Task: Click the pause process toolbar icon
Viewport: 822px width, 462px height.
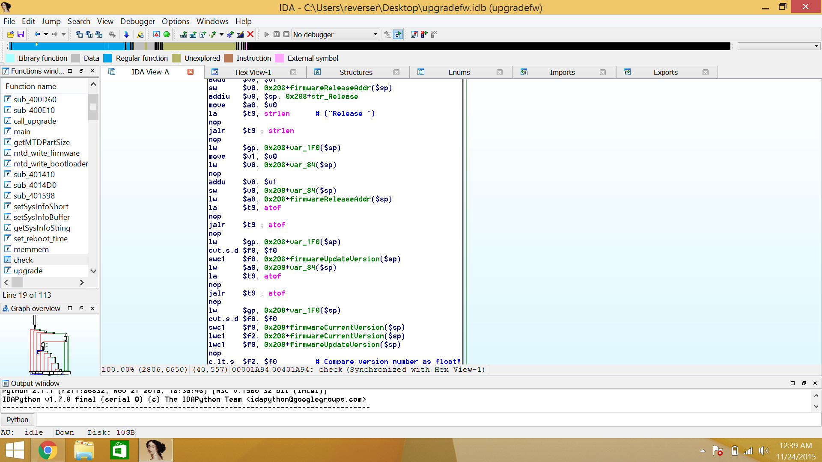Action: tap(277, 34)
